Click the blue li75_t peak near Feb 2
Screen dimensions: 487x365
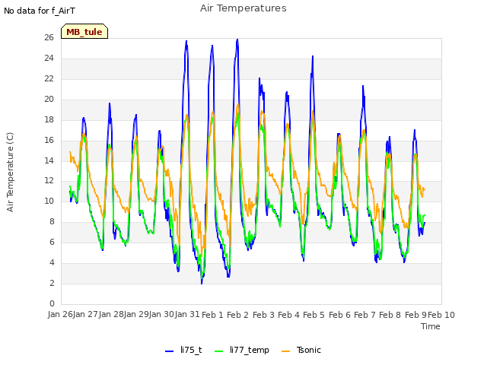click(x=237, y=40)
